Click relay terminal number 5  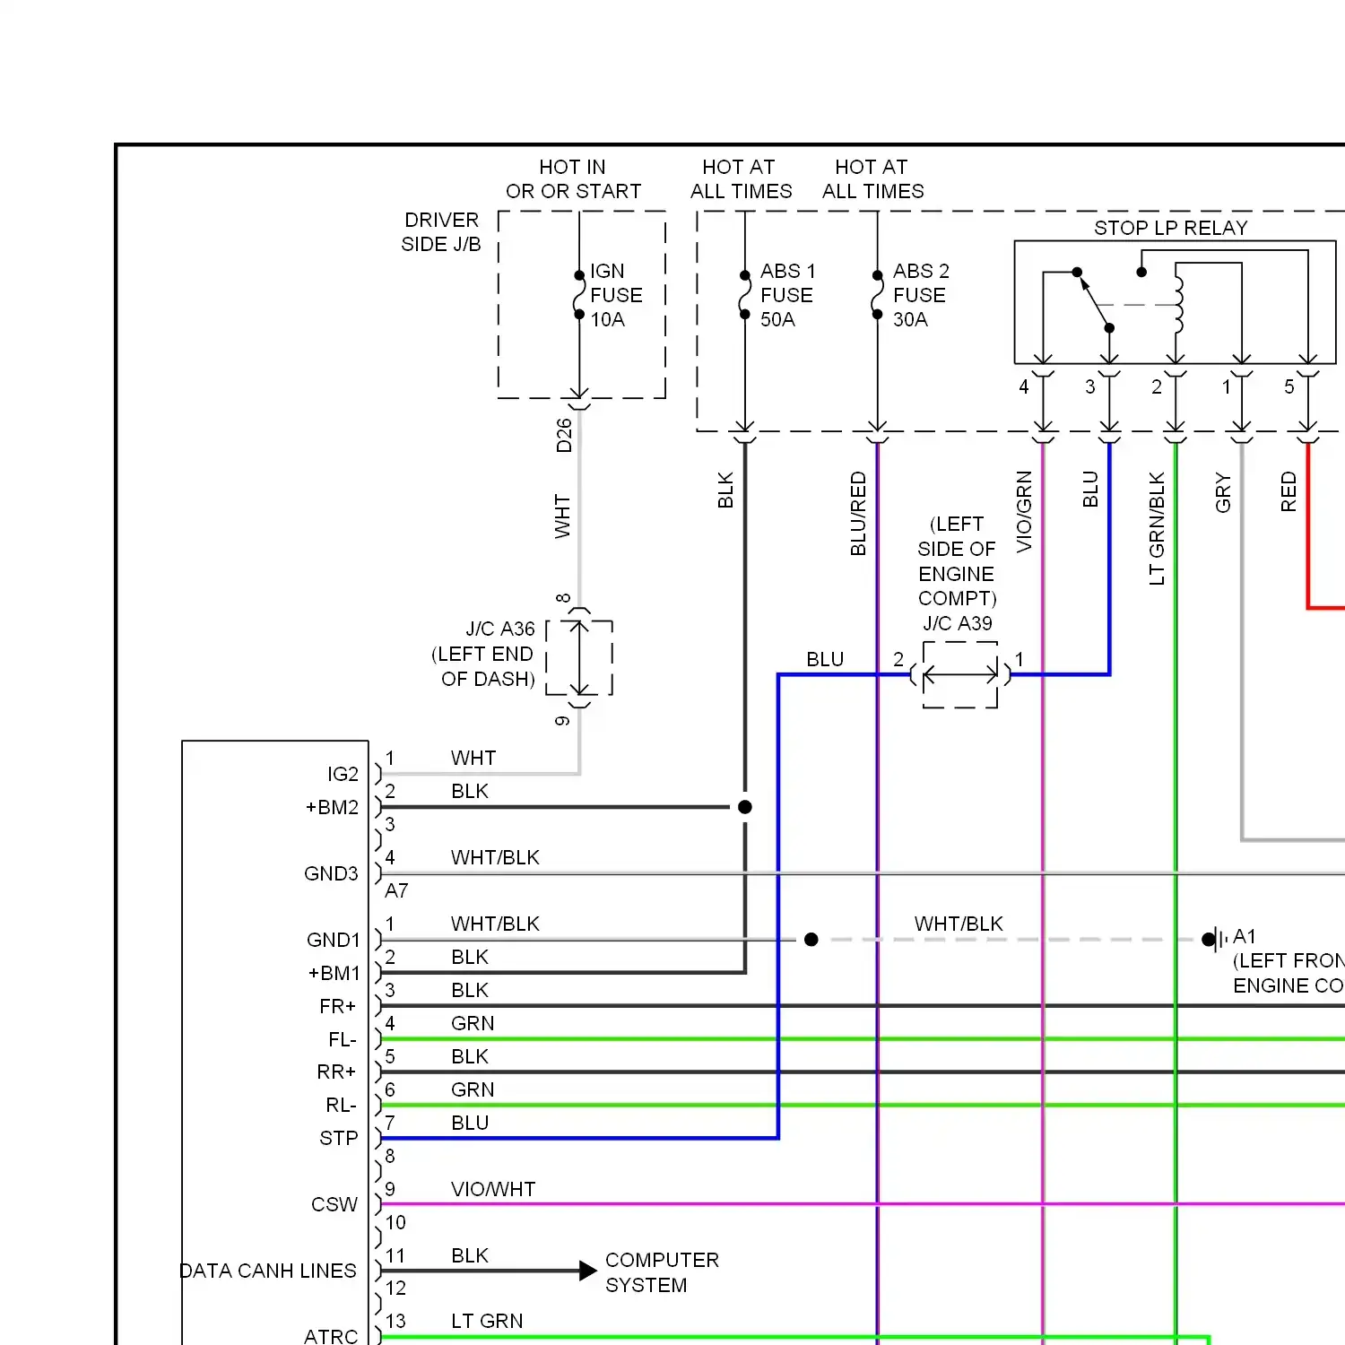[1289, 386]
